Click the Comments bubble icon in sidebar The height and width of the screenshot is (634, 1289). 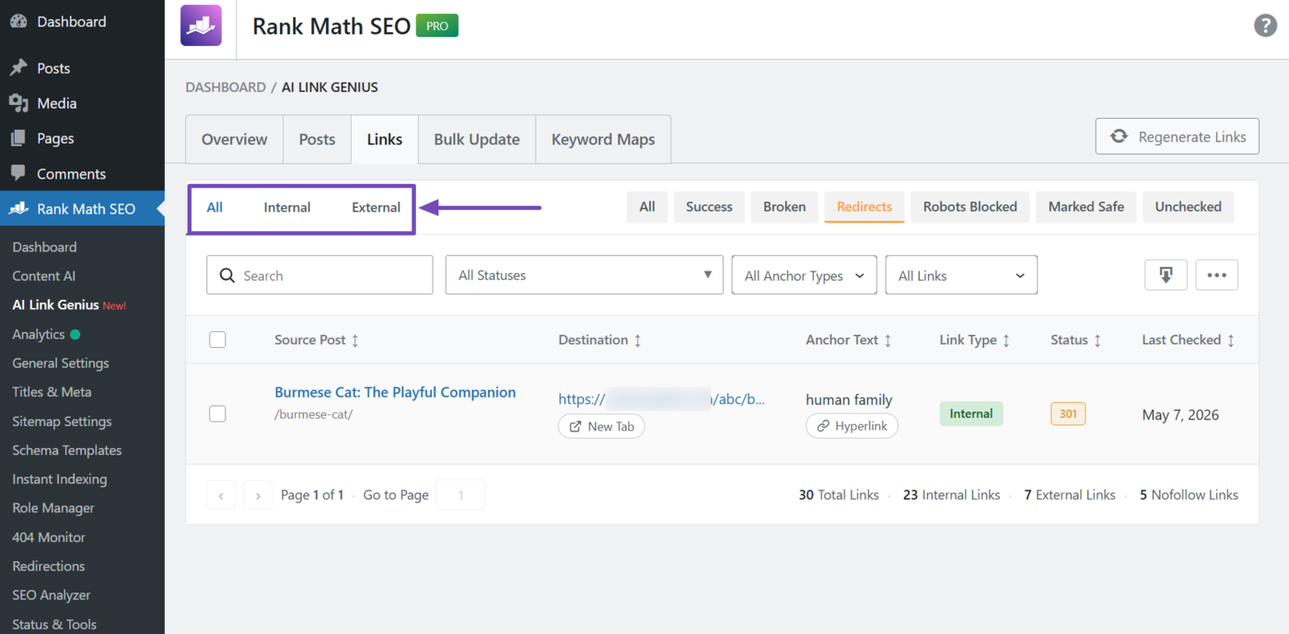click(x=18, y=173)
